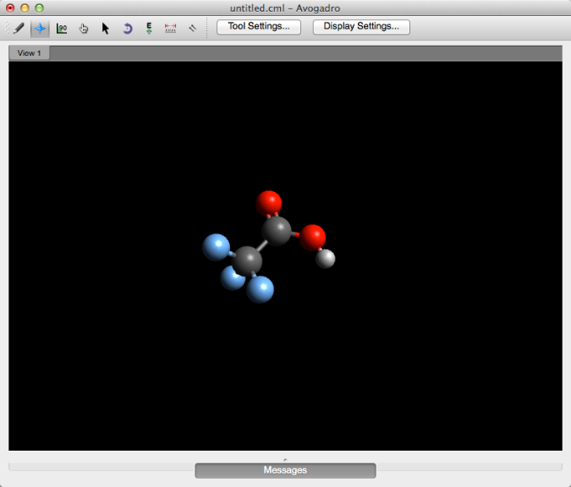The height and width of the screenshot is (487, 571).
Task: Pick the Manipulate hand tool
Action: [84, 28]
